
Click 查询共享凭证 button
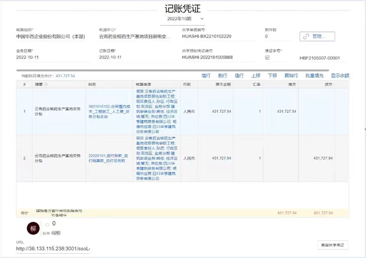333,245
